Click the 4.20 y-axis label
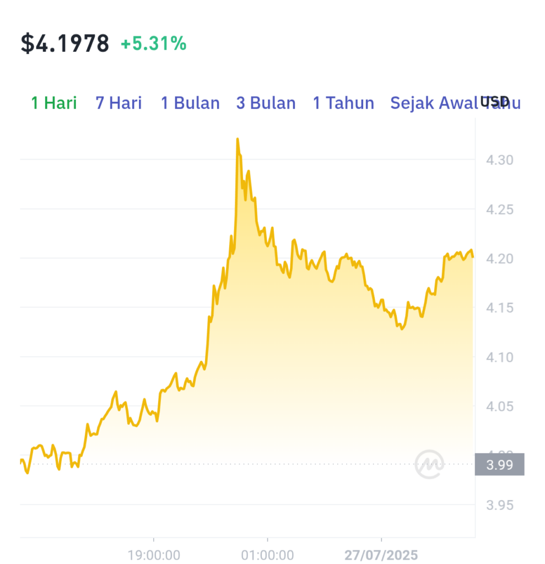Image resolution: width=545 pixels, height=564 pixels. [500, 259]
